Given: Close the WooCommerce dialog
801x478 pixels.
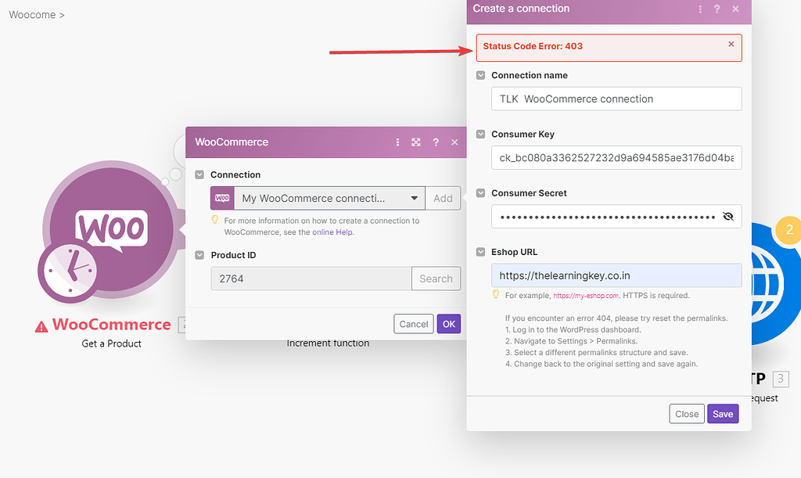Looking at the screenshot, I should pyautogui.click(x=454, y=142).
